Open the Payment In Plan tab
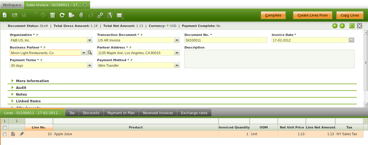The height and width of the screenshot is (145, 368). click(x=121, y=113)
